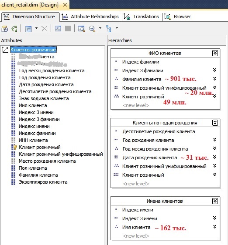Expand chevron on Год рождения клиента hierarchy level
This screenshot has height=245, width=228.
[214, 140]
